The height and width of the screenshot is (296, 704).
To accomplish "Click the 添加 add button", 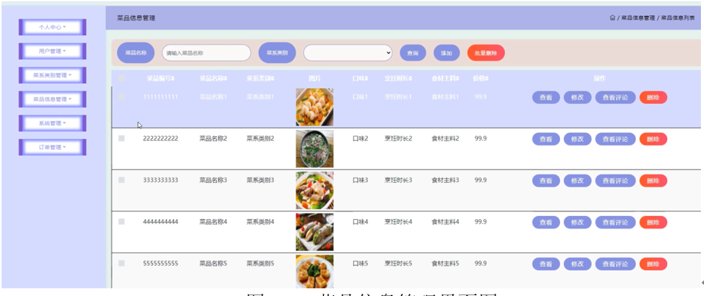I will click(x=446, y=53).
